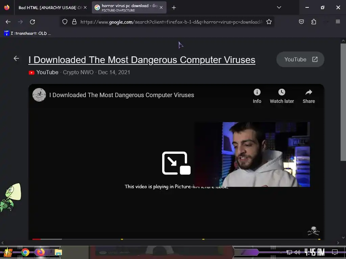Click the picture-in-picture mode icon in player
The image size is (346, 259).
tap(176, 163)
